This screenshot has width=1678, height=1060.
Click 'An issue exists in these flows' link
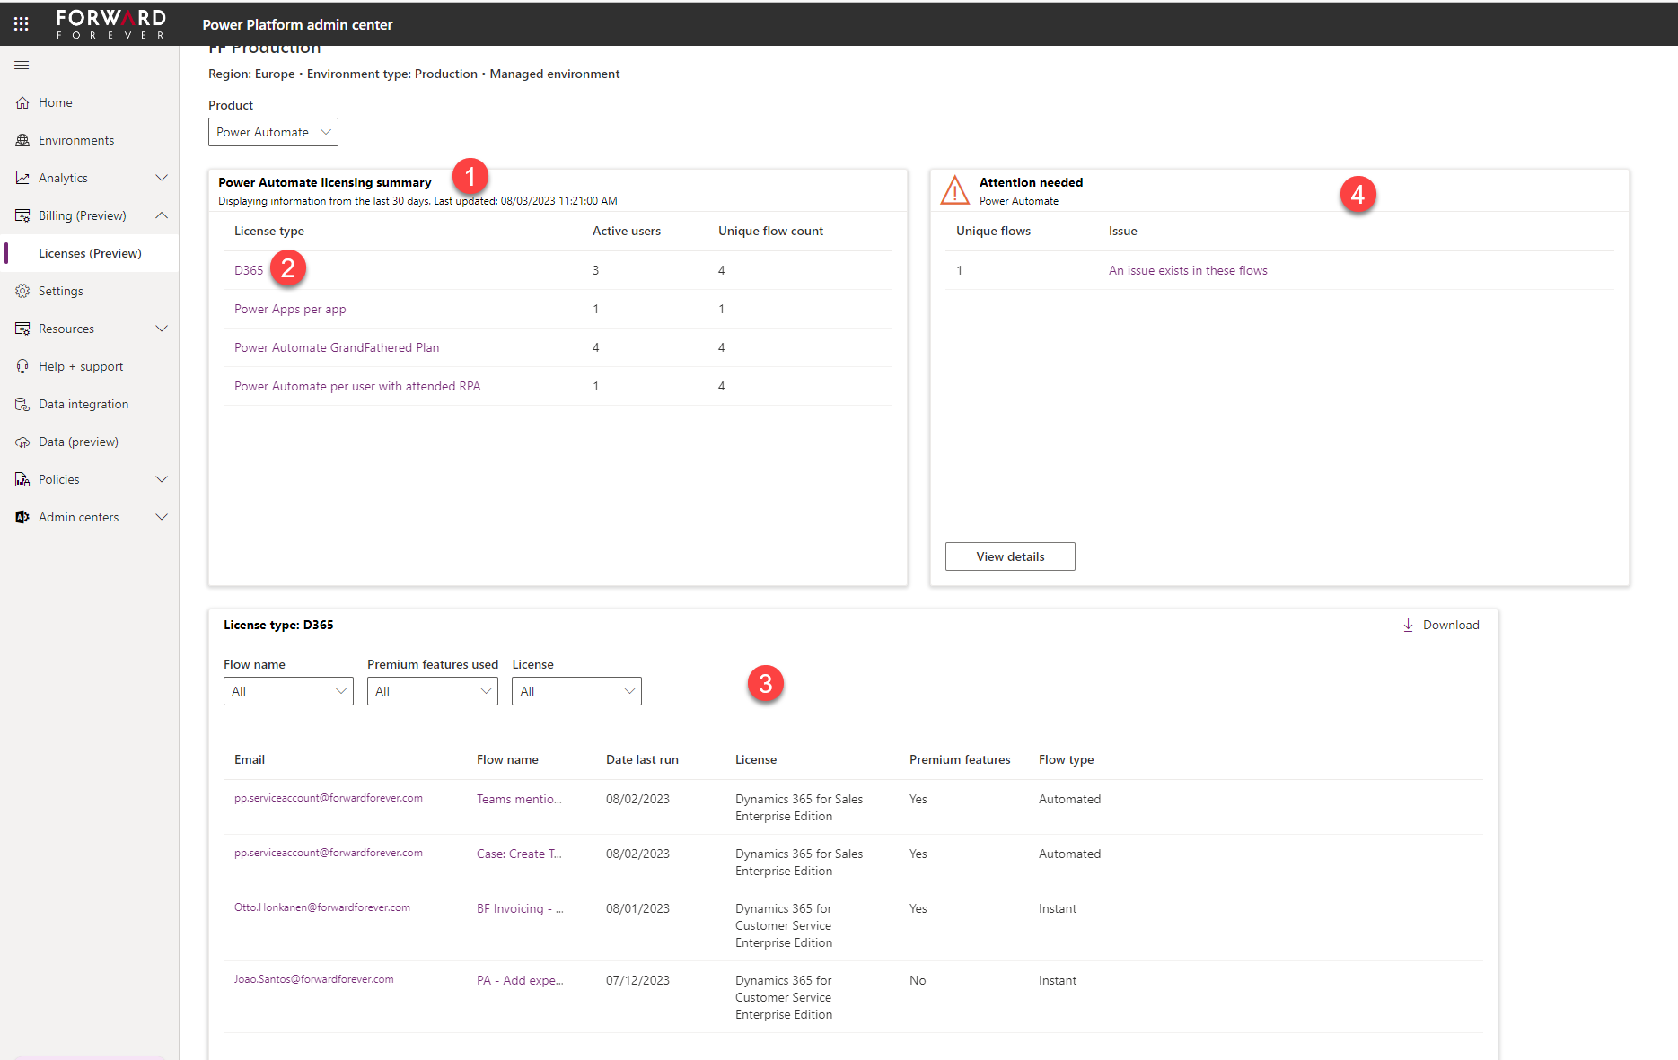pyautogui.click(x=1188, y=270)
